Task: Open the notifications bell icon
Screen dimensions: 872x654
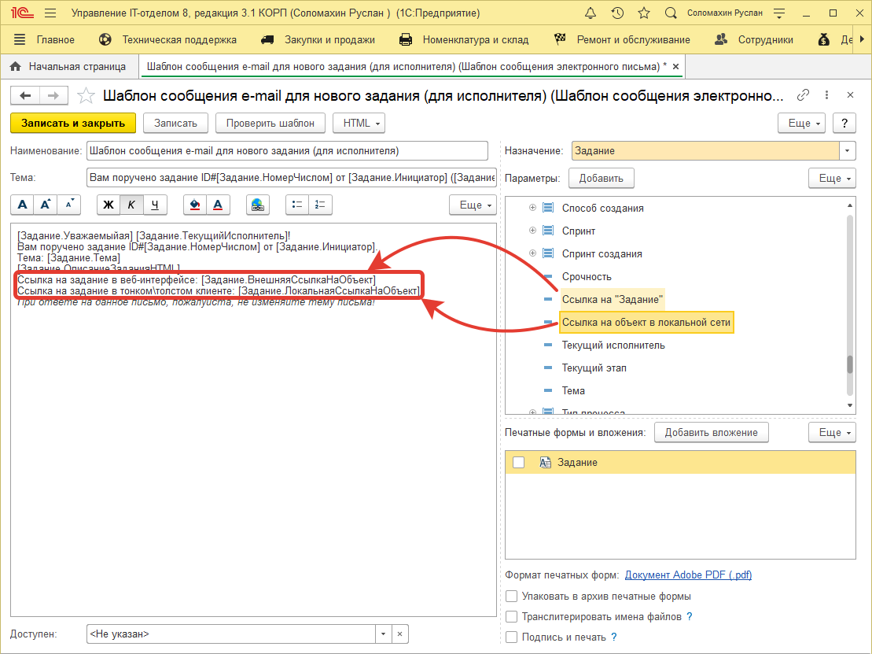Action: click(x=591, y=13)
